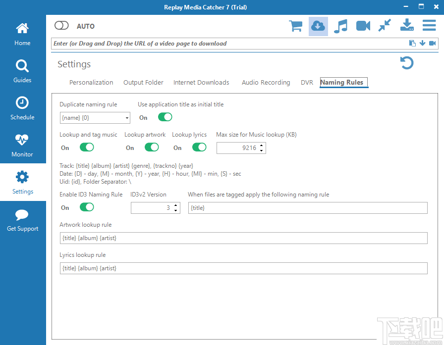Open the hamburger menu icon

tap(429, 26)
